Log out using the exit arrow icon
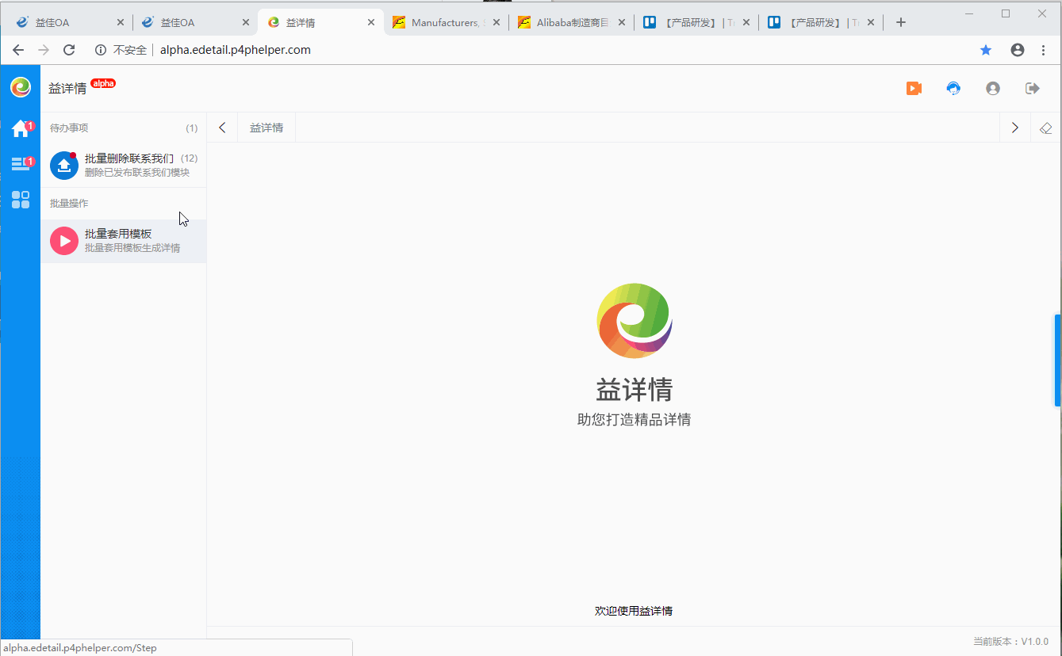The width and height of the screenshot is (1062, 656). point(1032,88)
